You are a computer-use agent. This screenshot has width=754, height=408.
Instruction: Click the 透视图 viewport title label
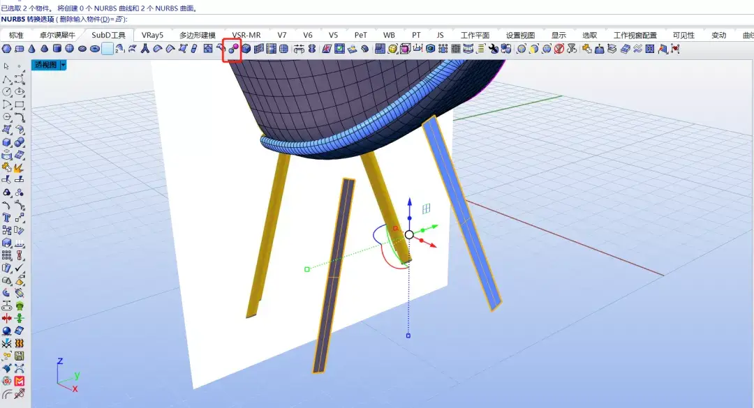tap(45, 65)
